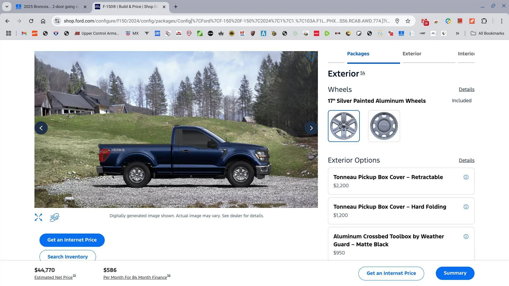Expand the truck image to fullscreen
The height and width of the screenshot is (286, 509).
pyautogui.click(x=38, y=217)
